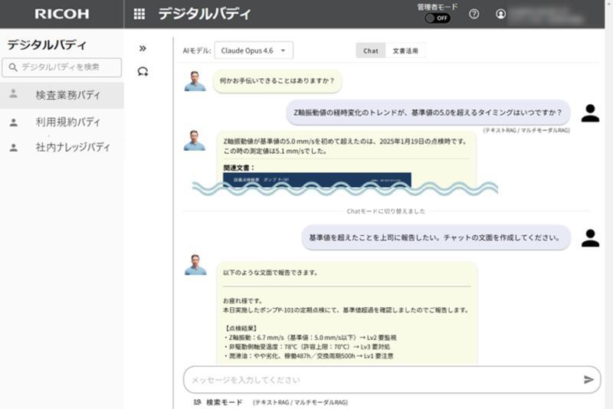Click the メッセージを入力してください input box
Screen dimensions: 613x409
pyautogui.click(x=392, y=380)
